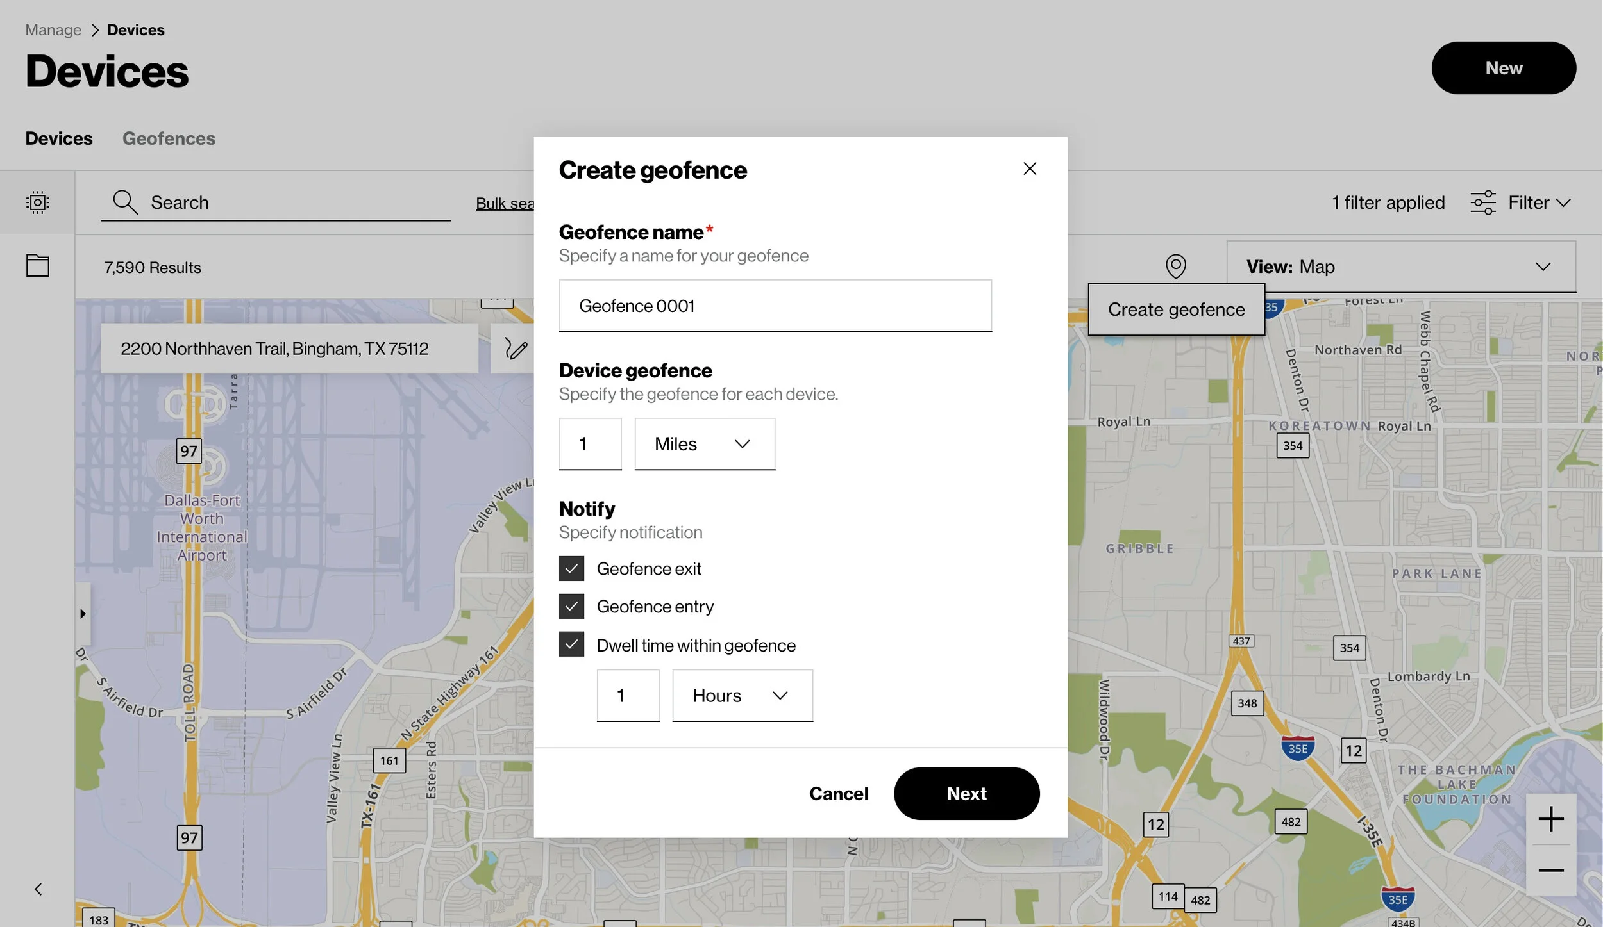Collapse the left panel with the chevron
This screenshot has width=1603, height=927.
point(37,889)
